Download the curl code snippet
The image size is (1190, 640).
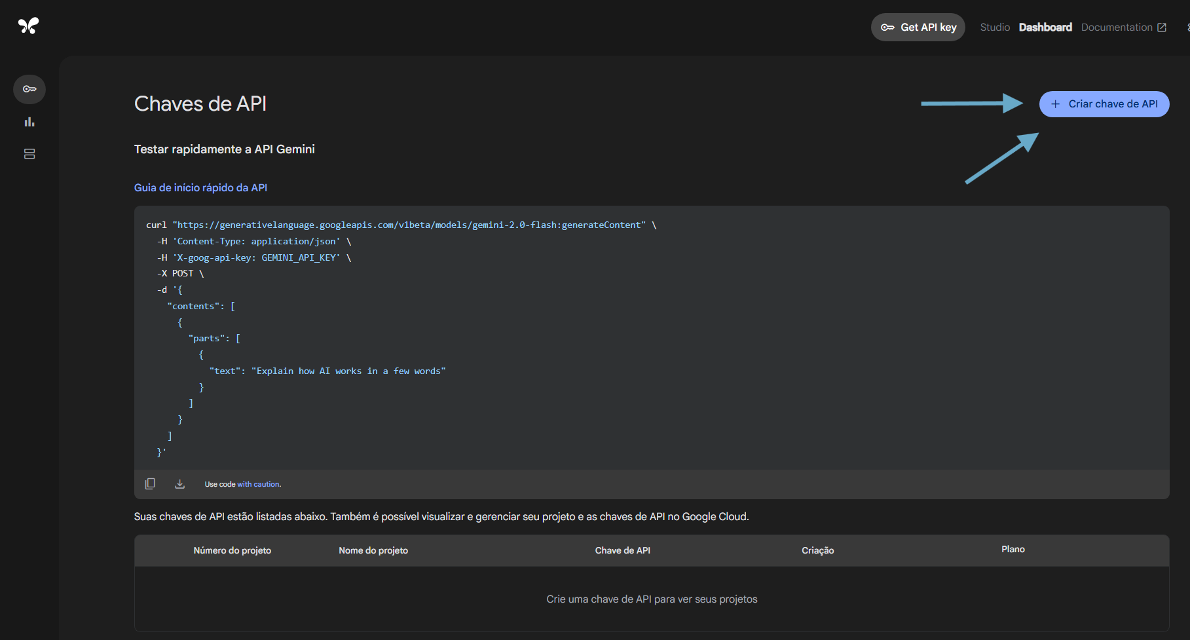click(x=180, y=484)
